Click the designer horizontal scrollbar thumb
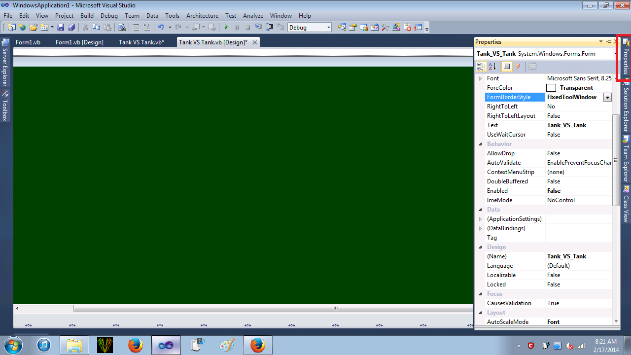Image resolution: width=631 pixels, height=355 pixels. [273, 308]
